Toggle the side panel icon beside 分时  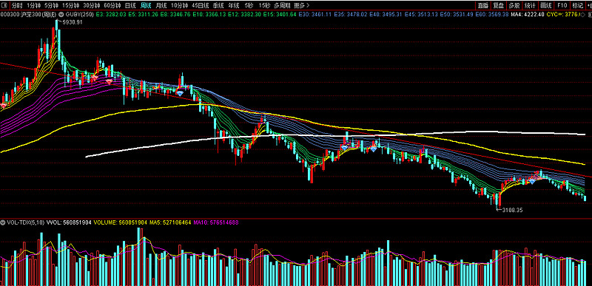click(4, 5)
